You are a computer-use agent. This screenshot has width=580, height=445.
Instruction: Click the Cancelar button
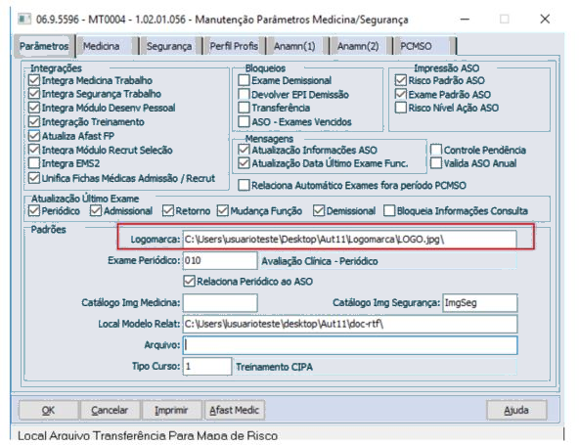[110, 410]
